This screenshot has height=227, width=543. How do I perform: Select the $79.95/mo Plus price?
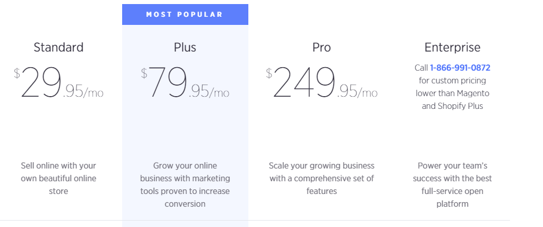[x=185, y=82]
